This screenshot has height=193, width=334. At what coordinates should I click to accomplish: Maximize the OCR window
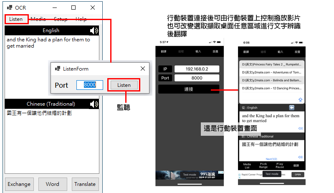73,8
